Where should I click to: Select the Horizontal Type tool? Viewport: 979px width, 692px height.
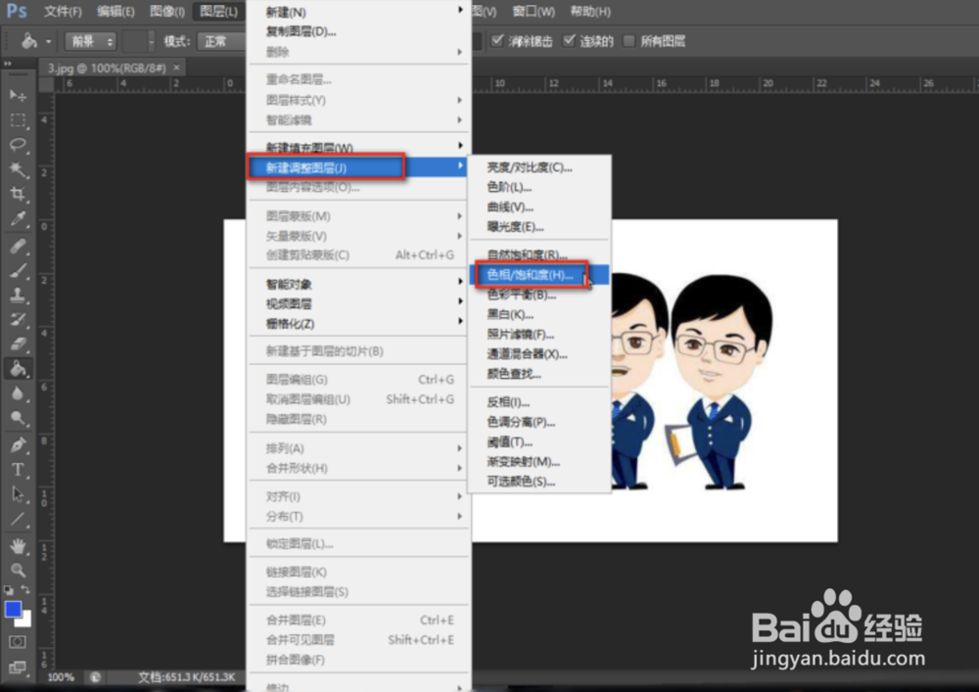coord(18,469)
